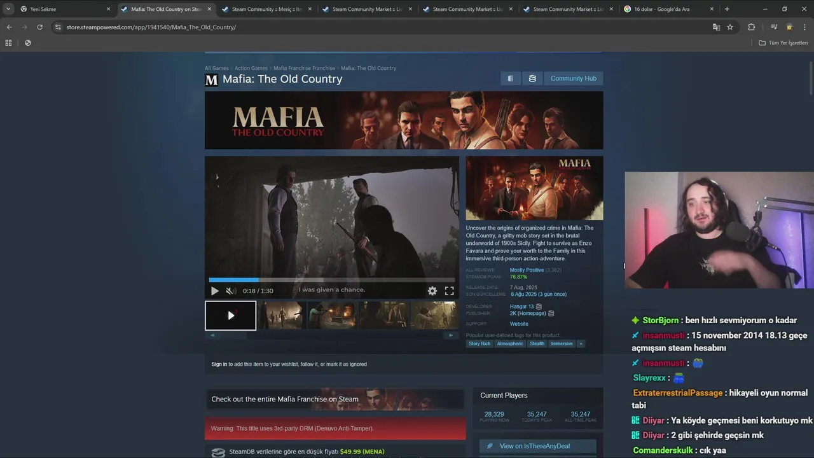Click the 28,329 playing now count
Viewport: 814px width, 458px height.
pyautogui.click(x=494, y=414)
